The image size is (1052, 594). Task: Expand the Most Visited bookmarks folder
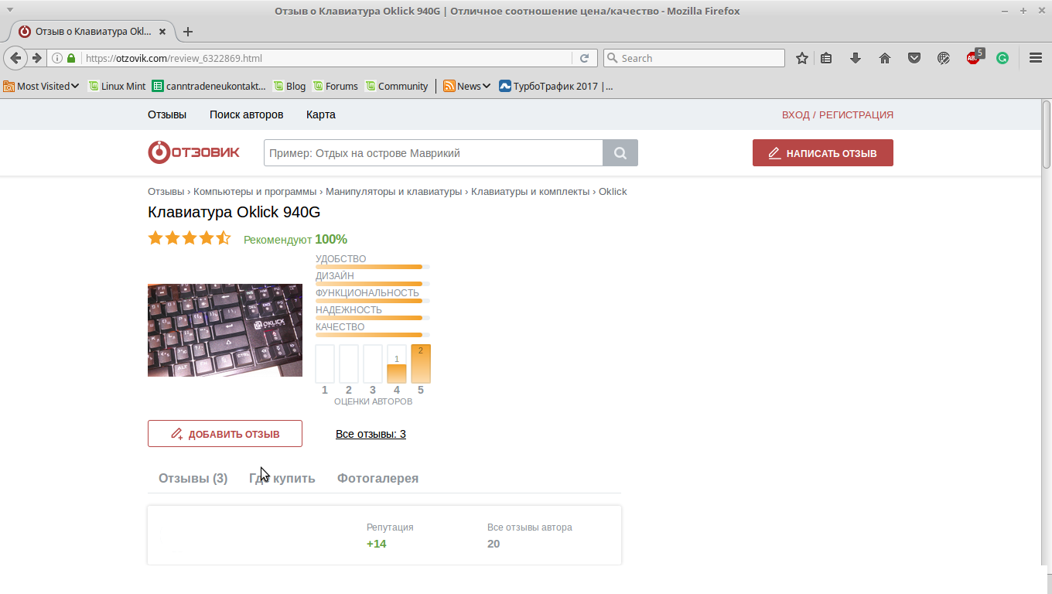click(x=42, y=86)
